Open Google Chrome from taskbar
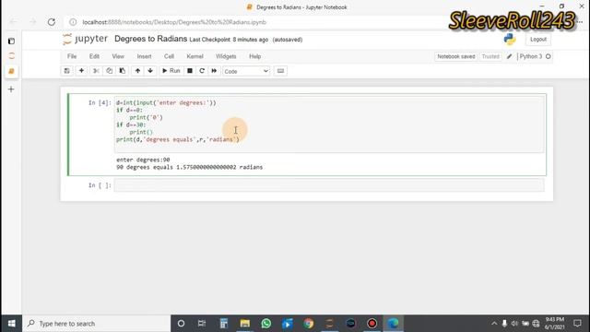Screen dimensions: 590x332 pyautogui.click(x=309, y=324)
